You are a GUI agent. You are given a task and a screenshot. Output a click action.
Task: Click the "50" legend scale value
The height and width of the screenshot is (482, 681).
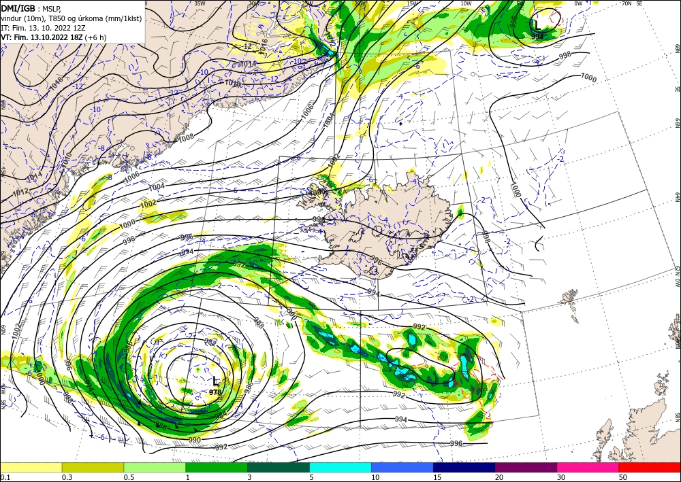pyautogui.click(x=623, y=477)
